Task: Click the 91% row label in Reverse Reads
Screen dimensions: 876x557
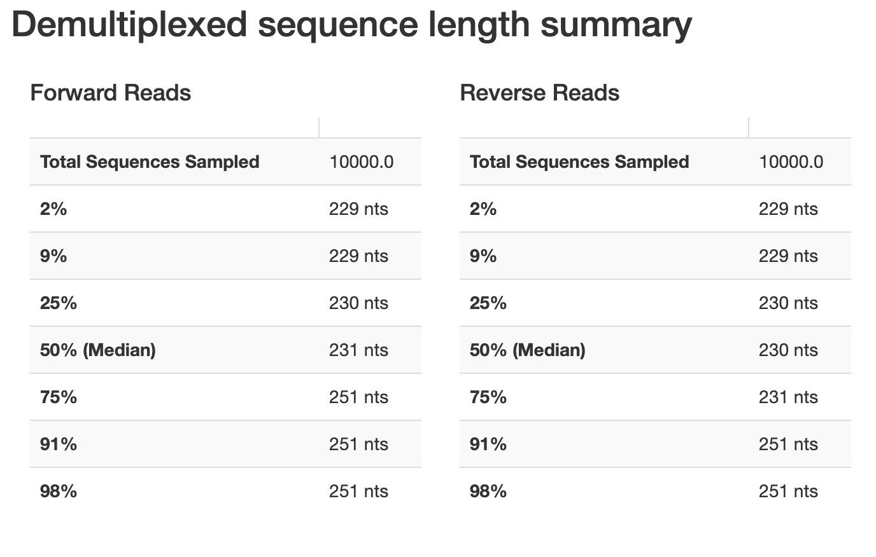Action: (x=488, y=444)
